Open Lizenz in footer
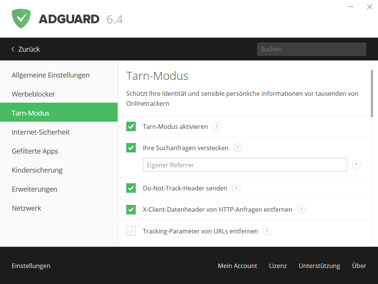The width and height of the screenshot is (378, 284). pos(278,266)
